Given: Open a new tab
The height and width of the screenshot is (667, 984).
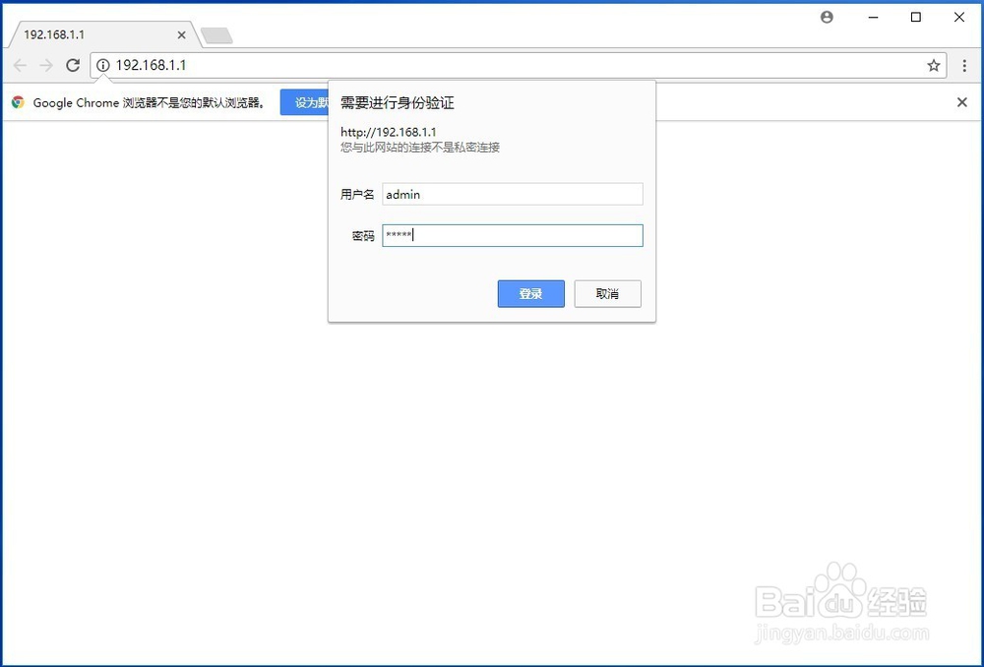Looking at the screenshot, I should [x=216, y=35].
